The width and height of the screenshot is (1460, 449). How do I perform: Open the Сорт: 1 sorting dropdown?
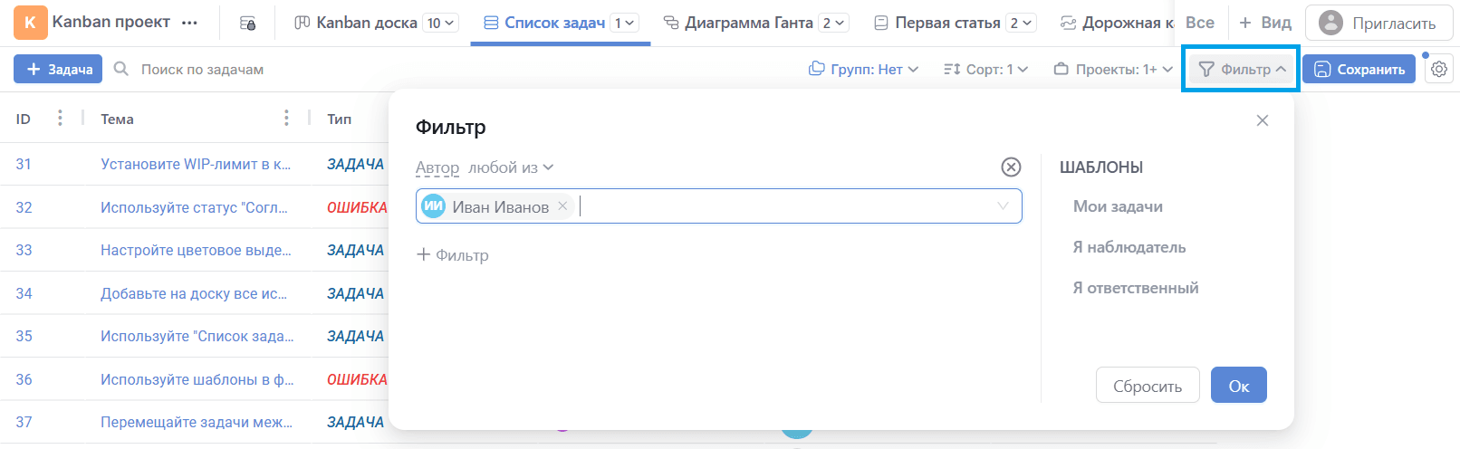click(x=985, y=69)
